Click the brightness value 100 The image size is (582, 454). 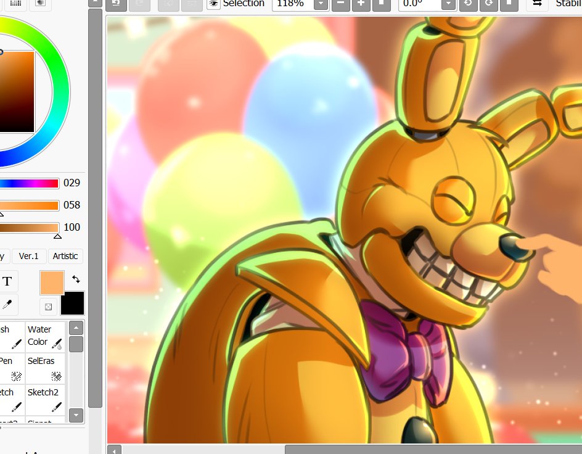coord(72,227)
